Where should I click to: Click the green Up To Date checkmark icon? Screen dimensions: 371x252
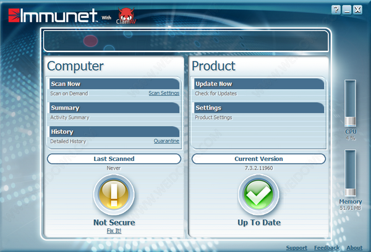tap(258, 194)
